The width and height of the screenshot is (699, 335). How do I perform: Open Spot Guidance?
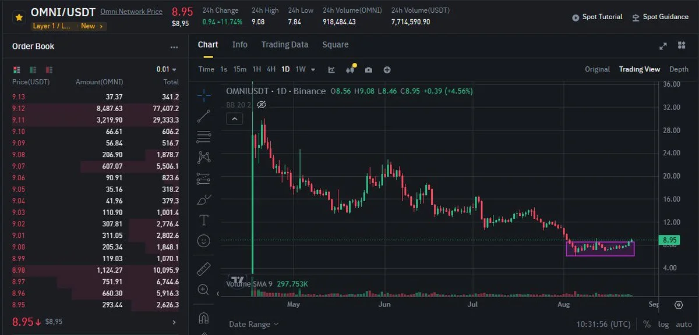pos(661,17)
